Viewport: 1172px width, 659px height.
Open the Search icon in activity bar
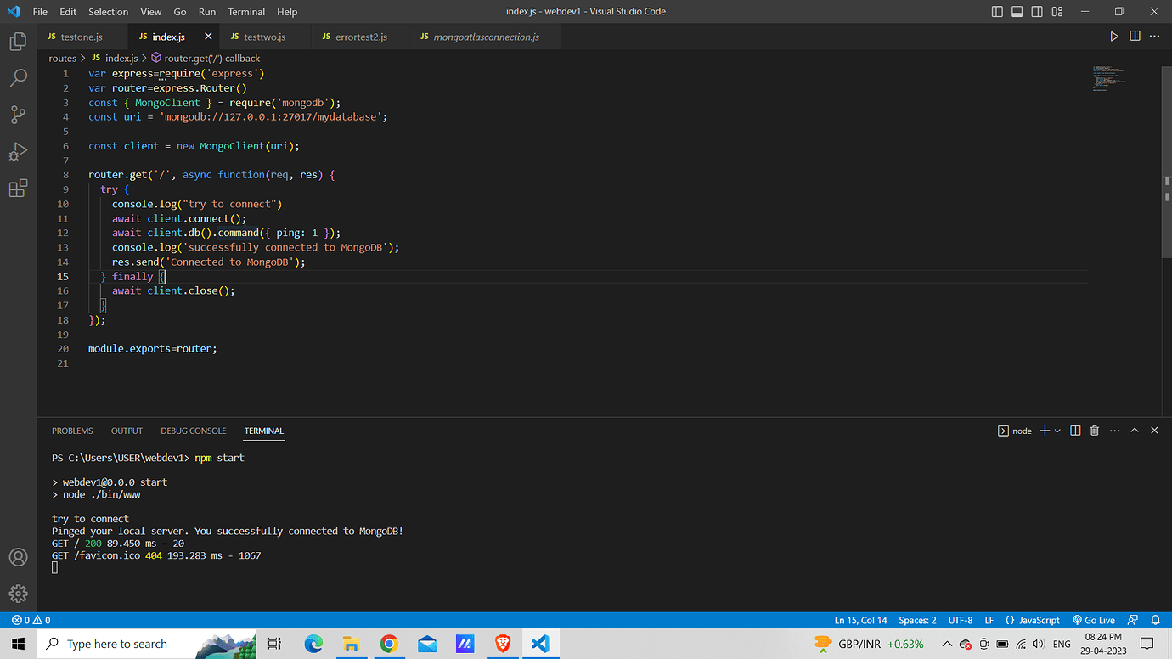[18, 76]
